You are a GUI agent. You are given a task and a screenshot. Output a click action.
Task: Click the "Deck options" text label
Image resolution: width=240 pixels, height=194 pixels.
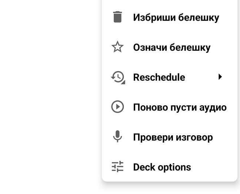(162, 167)
